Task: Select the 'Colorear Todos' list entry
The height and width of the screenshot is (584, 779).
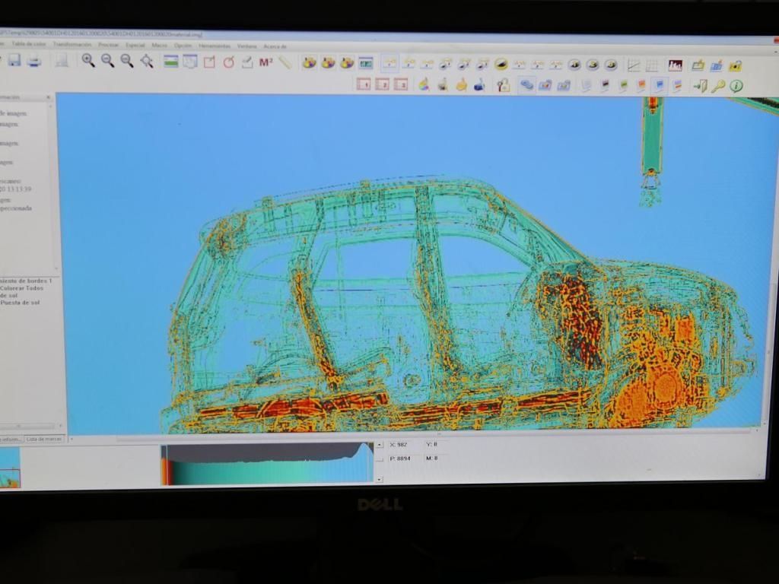Action: (x=21, y=288)
